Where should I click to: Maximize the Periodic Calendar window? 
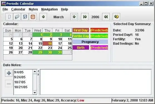(146, 4)
